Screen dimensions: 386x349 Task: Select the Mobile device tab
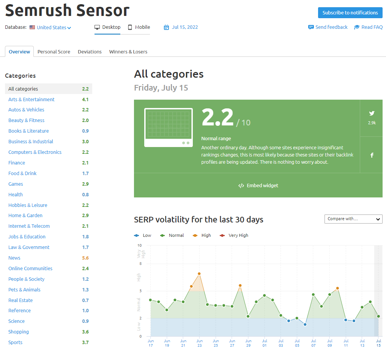click(139, 27)
